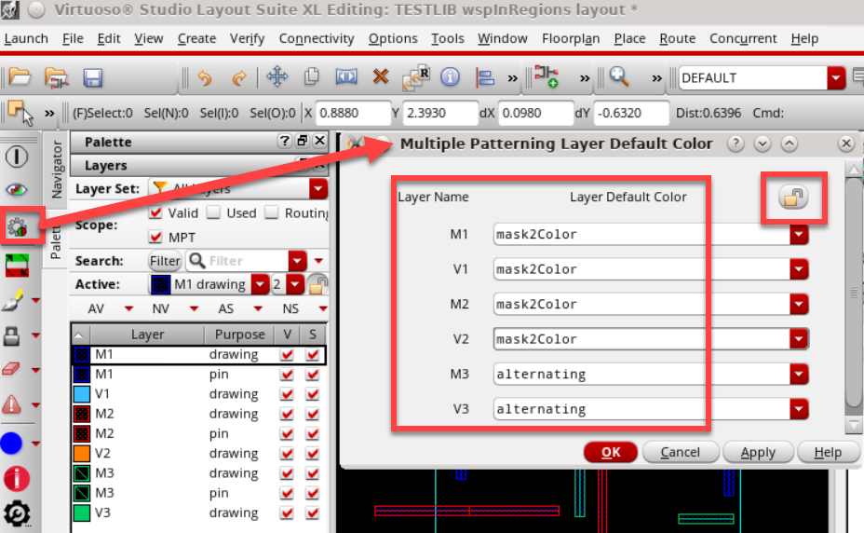Image resolution: width=864 pixels, height=533 pixels.
Task: Click the blue circle color swatch
Action: [x=11, y=443]
